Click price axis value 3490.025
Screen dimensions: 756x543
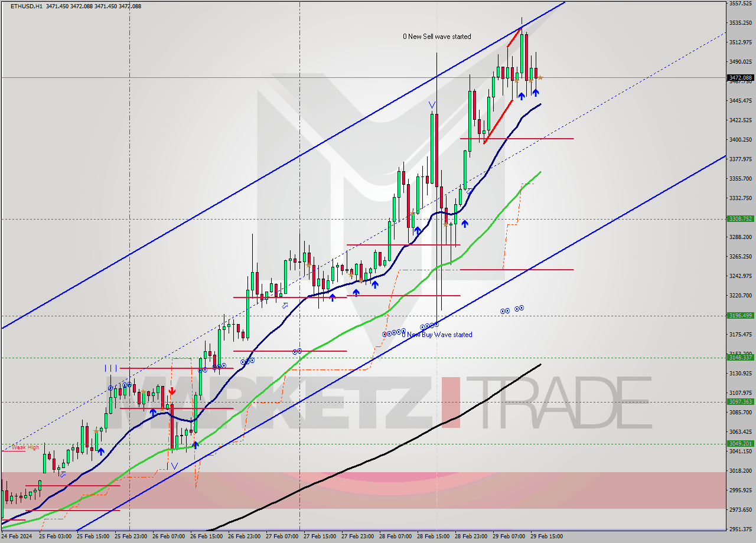[740, 62]
